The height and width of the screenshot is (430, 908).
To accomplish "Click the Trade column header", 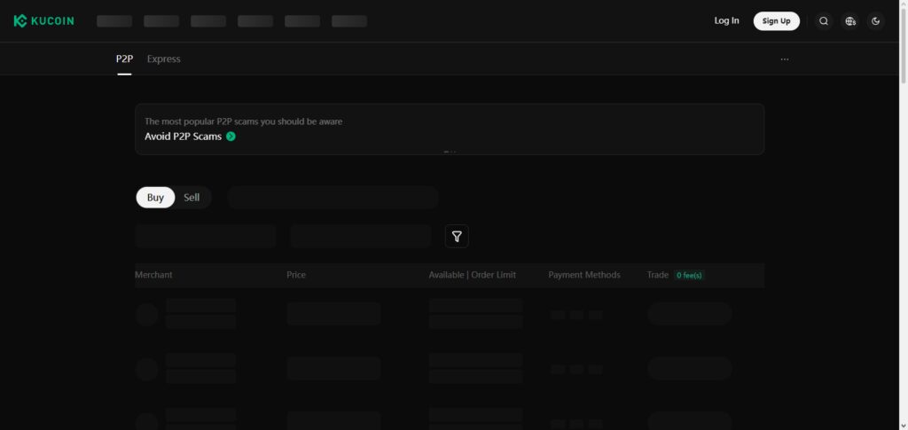I will 657,275.
